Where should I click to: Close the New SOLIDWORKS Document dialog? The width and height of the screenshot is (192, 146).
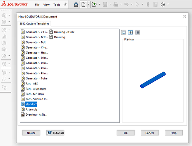[x=185, y=16]
